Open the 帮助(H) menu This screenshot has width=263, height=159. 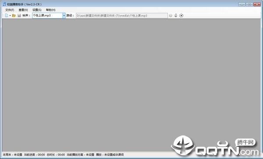[51, 10]
